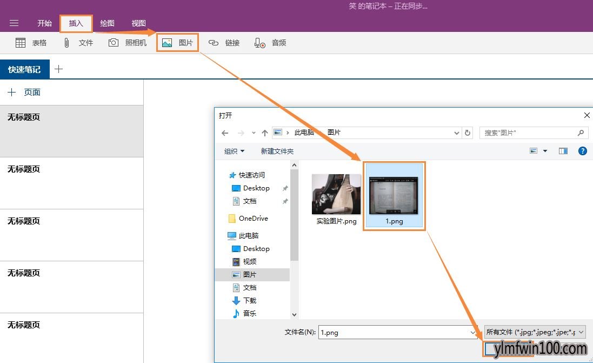Attach a file with 文件
Image resolution: width=593 pixels, height=363 pixels.
(x=78, y=43)
